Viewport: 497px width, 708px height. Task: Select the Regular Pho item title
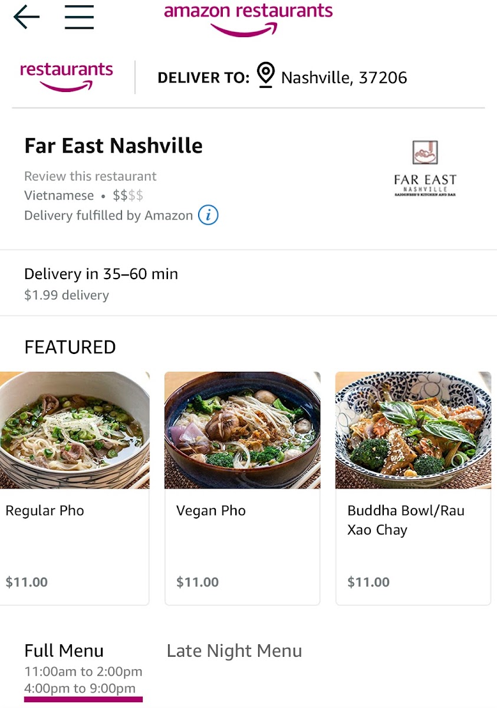(x=45, y=510)
